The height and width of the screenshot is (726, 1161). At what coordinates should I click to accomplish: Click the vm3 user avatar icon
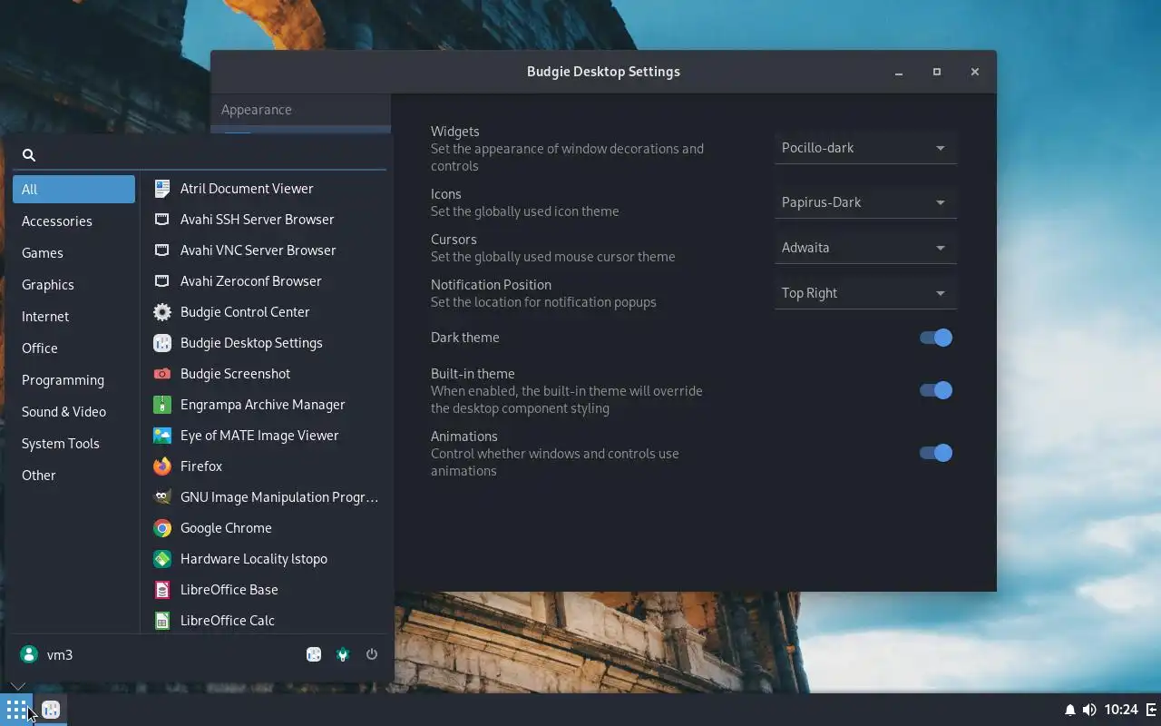click(x=29, y=654)
